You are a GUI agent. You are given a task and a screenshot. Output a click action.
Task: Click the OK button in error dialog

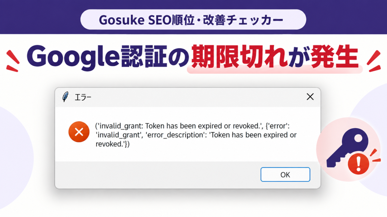pyautogui.click(x=285, y=175)
